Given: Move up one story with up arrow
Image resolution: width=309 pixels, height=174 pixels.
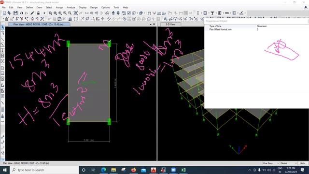Looking at the screenshot, I should pos(113,13).
